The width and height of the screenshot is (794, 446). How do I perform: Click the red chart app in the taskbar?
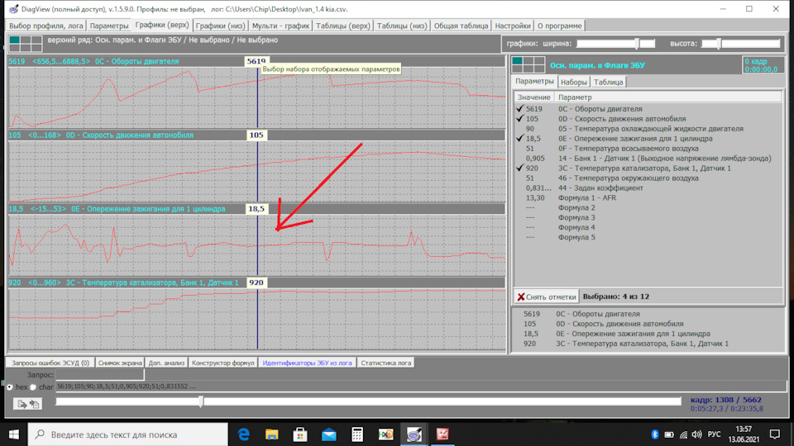(x=442, y=434)
